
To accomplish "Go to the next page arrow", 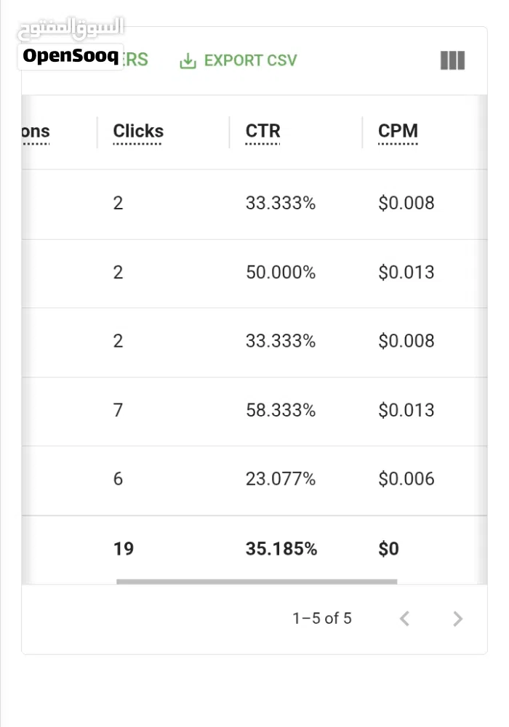I will [x=457, y=619].
